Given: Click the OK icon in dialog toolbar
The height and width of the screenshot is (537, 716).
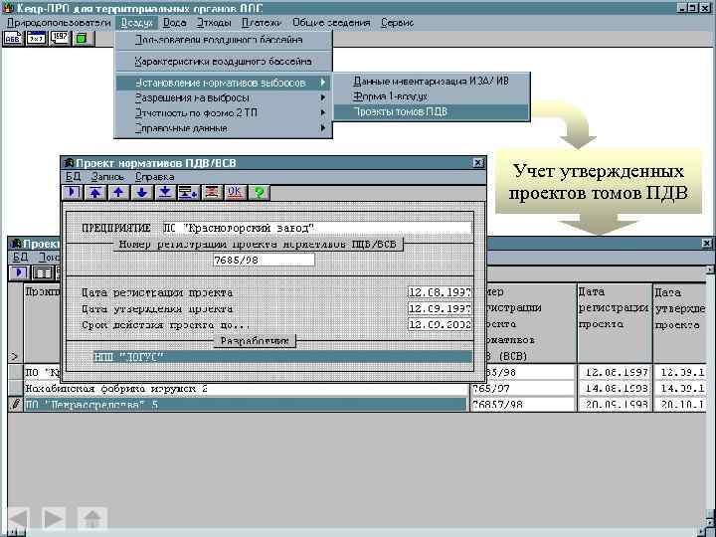Looking at the screenshot, I should click(x=235, y=192).
